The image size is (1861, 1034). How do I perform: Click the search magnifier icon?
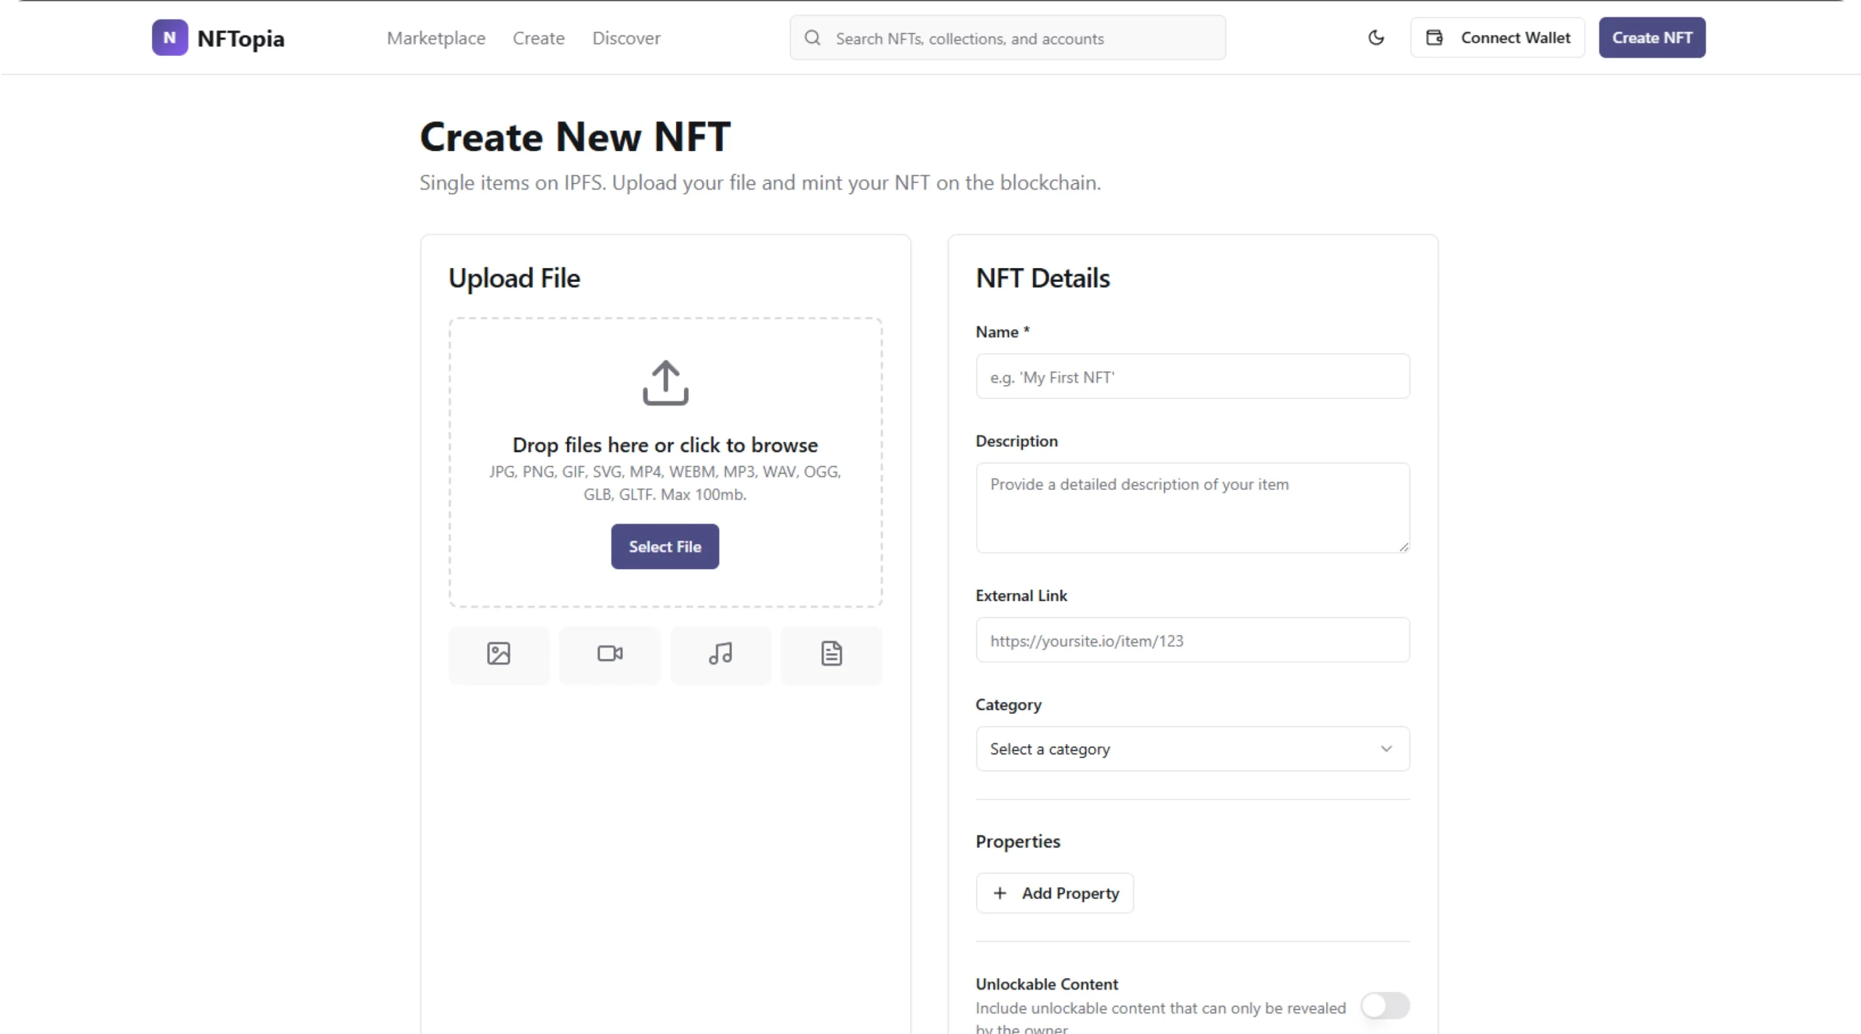click(813, 38)
